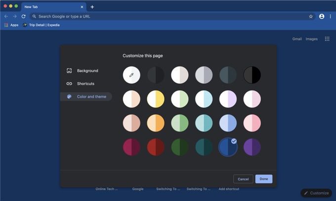The height and width of the screenshot is (201, 336).
Task: Choose the orange theme swatch
Action: (156, 123)
